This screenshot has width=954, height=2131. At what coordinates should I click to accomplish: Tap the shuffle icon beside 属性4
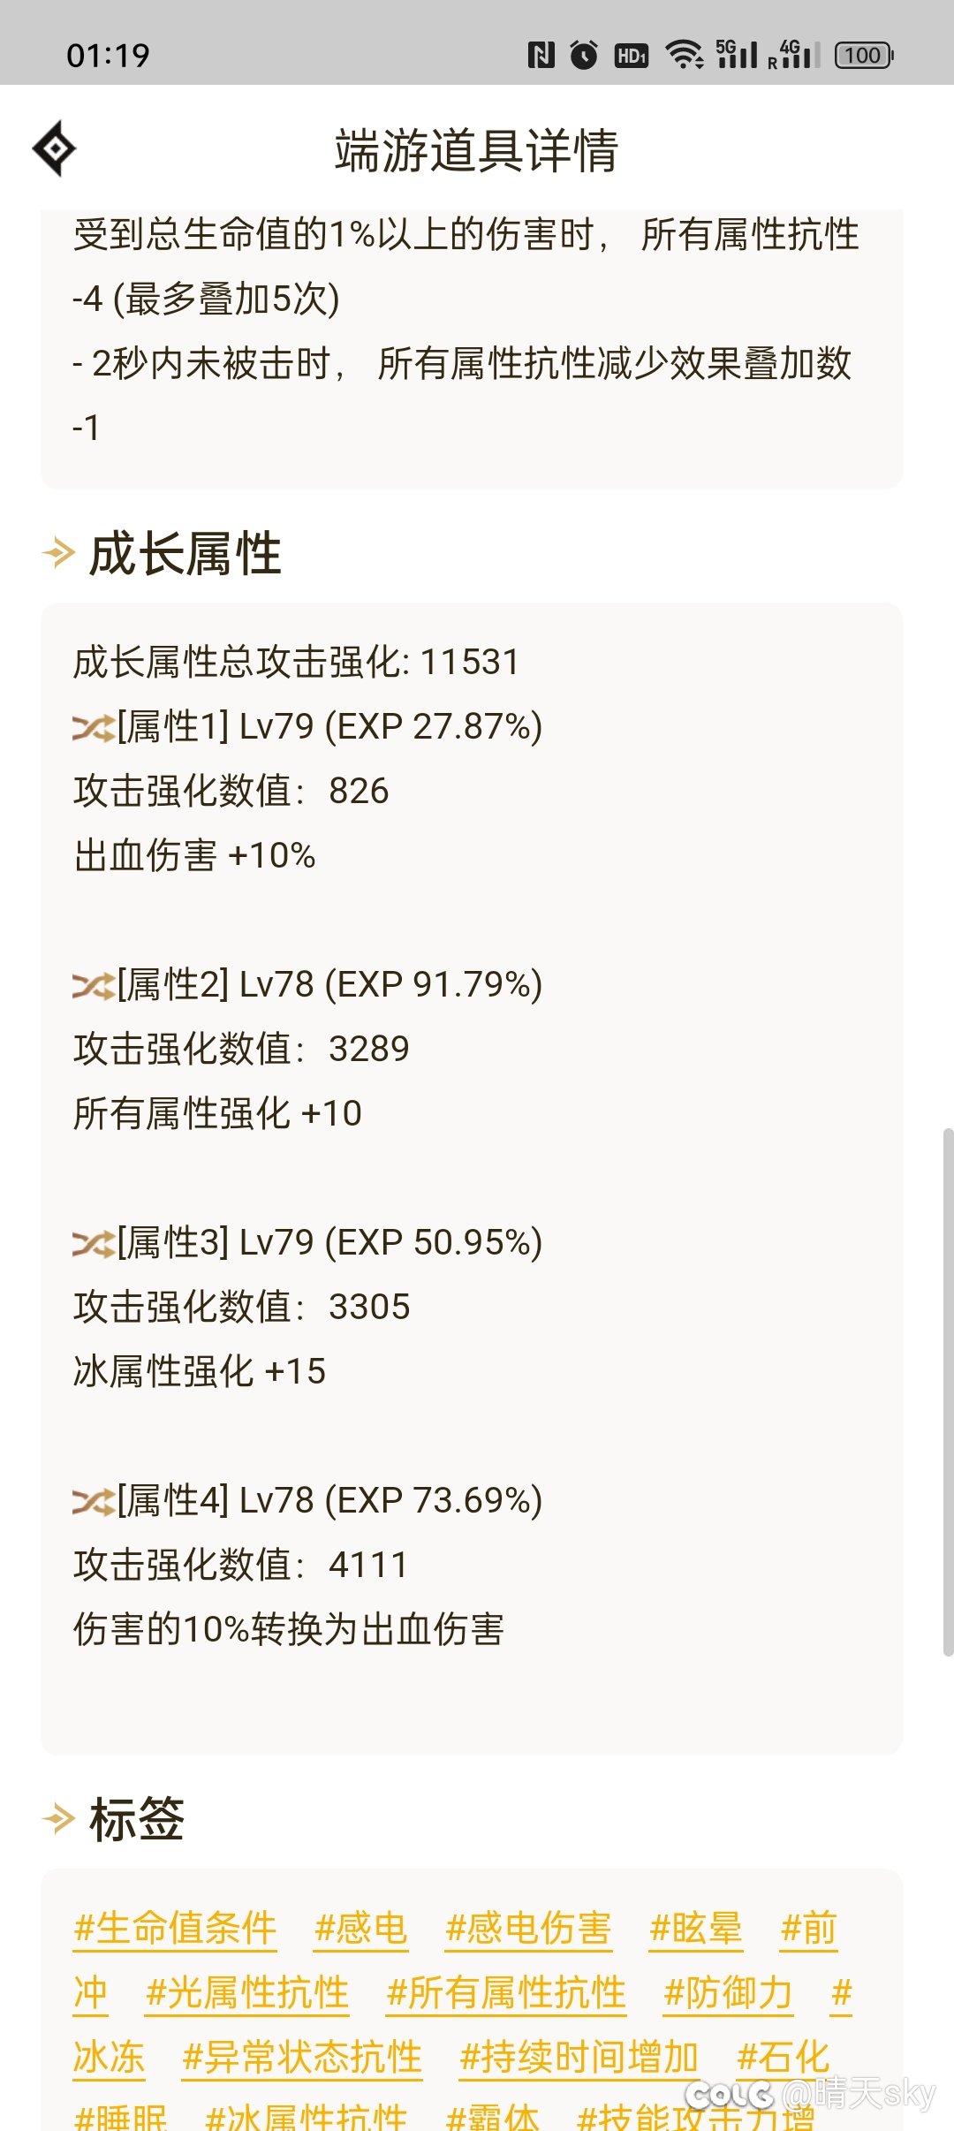click(94, 1502)
